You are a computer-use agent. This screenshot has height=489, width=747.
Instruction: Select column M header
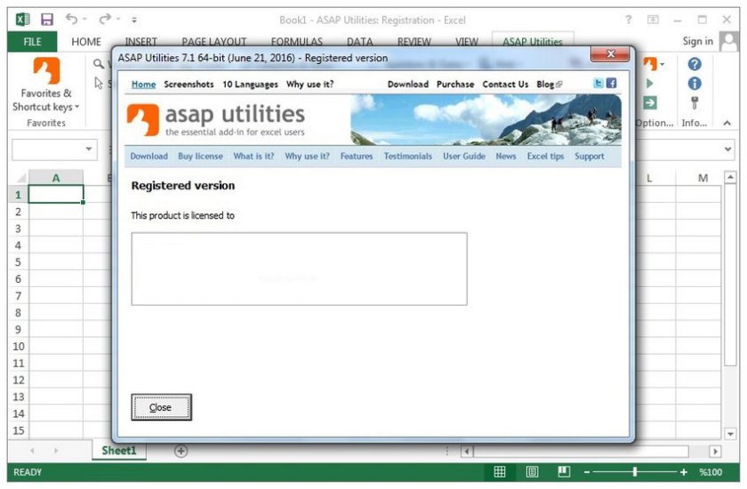click(703, 178)
